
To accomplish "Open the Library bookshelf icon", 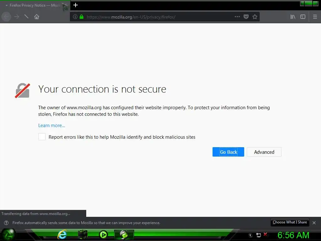I will [x=293, y=17].
